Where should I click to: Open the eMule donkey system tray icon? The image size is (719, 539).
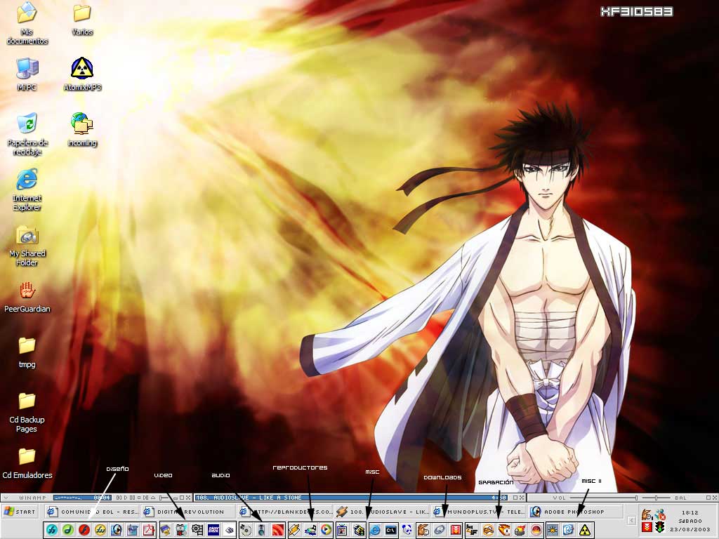[x=647, y=514]
